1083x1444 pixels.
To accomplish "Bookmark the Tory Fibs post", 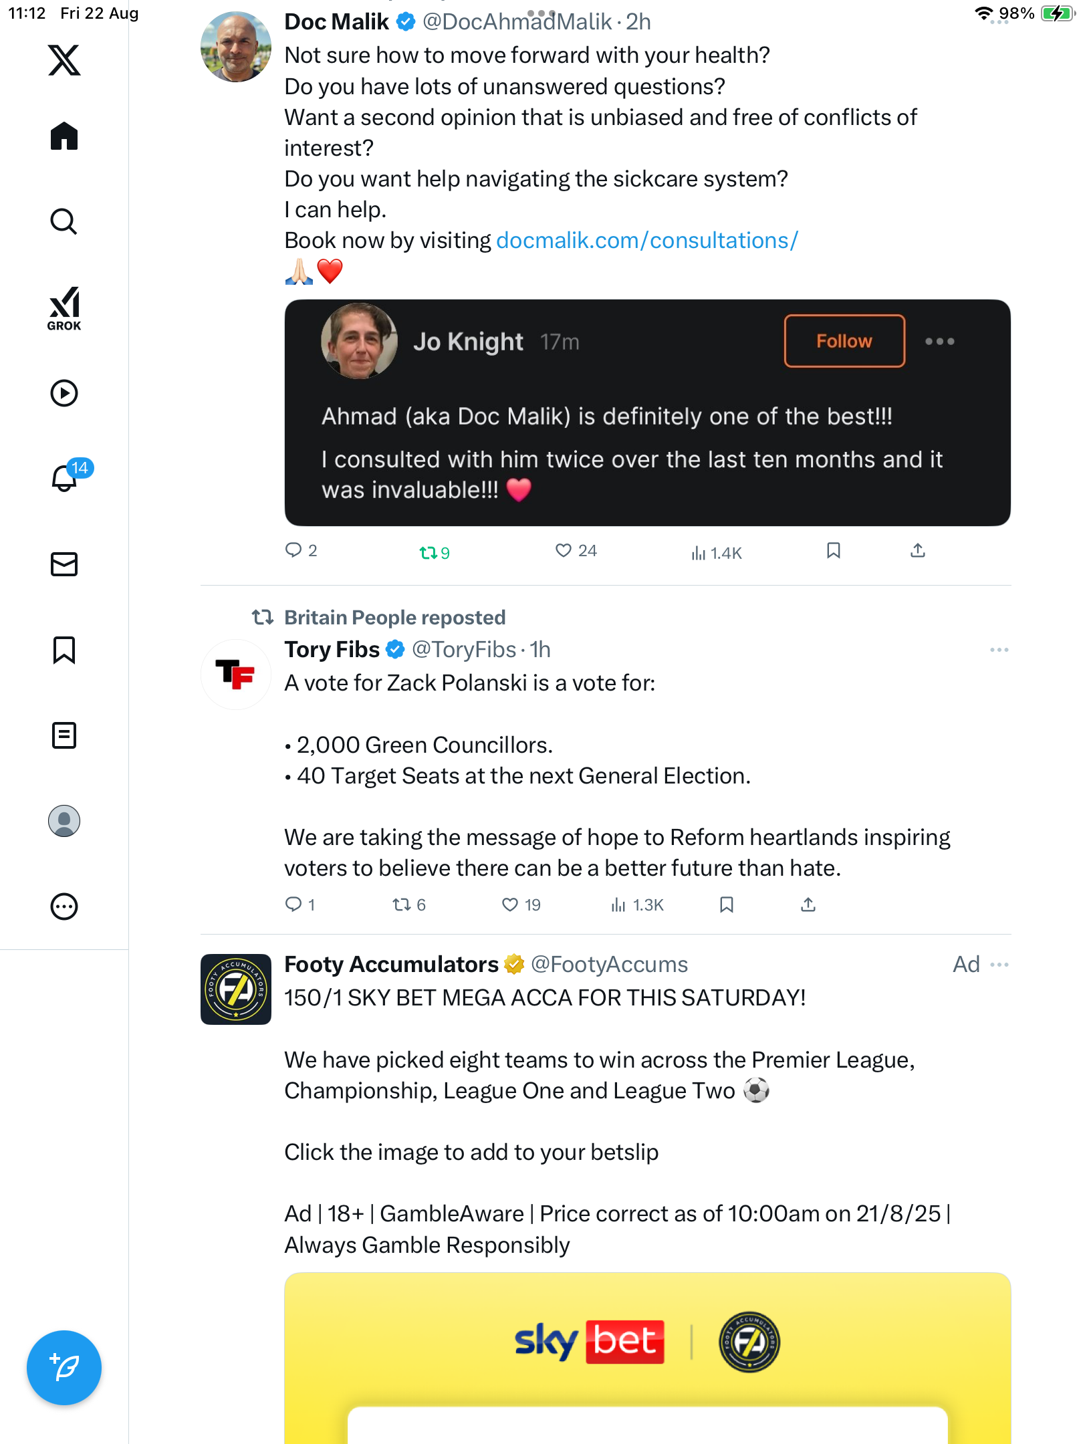I will click(x=727, y=905).
